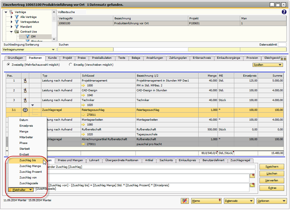Image resolution: width=290 pixels, height=210 pixels.
Task: Click the link arrow beside key 1000
Action: (x=84, y=85)
